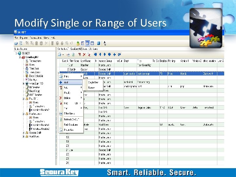Click the view icon right of the green arrow
Image resolution: width=236 pixels, height=177 pixels.
83,43
